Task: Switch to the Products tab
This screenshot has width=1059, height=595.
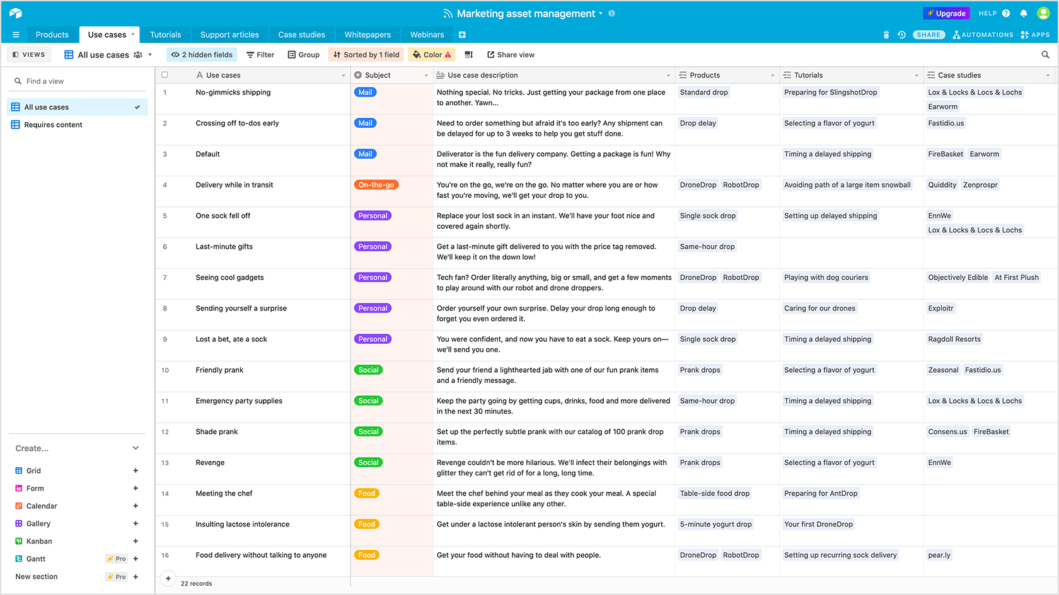Action: point(52,35)
